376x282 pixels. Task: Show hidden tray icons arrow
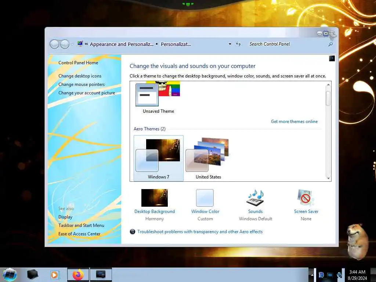click(312, 275)
